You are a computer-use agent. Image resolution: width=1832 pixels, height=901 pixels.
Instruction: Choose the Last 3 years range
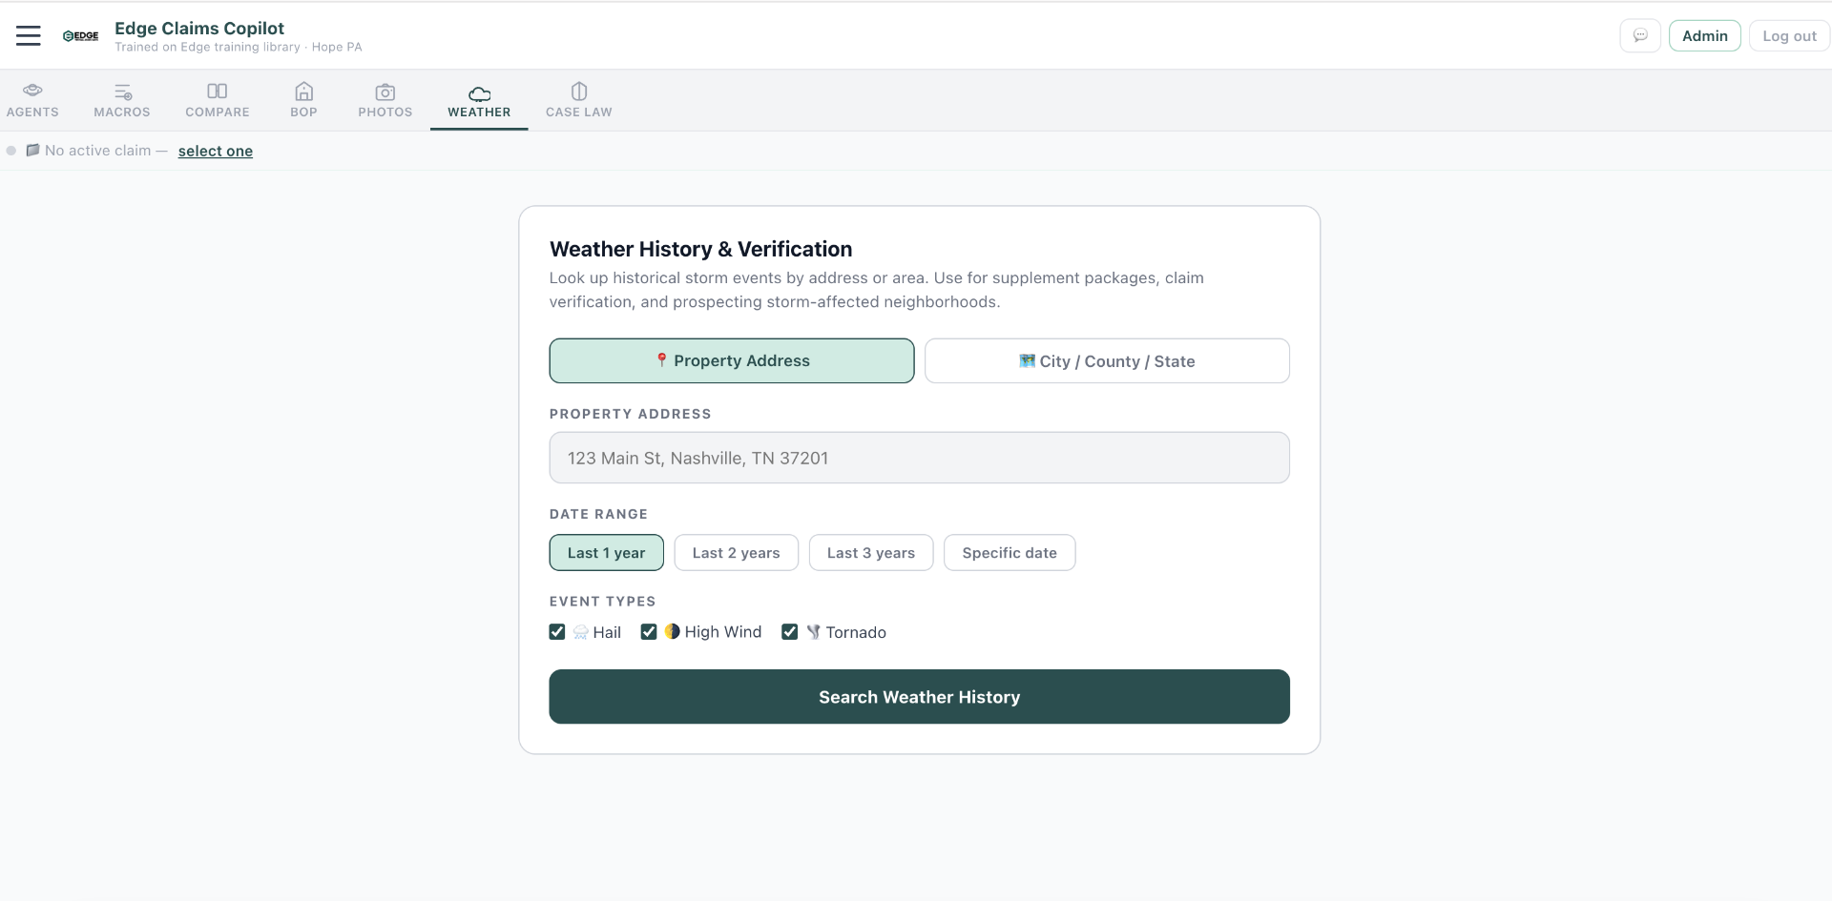tap(870, 553)
